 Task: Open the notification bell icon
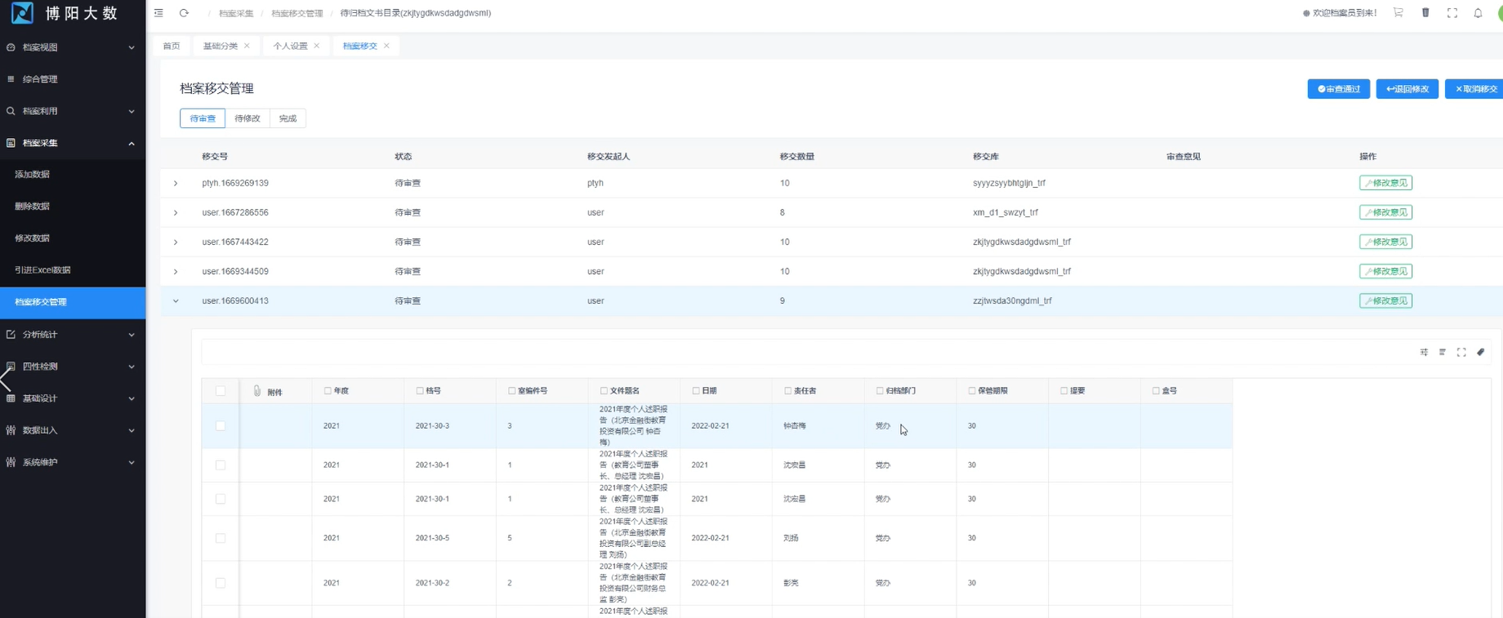coord(1478,13)
